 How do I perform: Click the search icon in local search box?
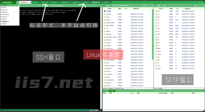[x=152, y=5]
